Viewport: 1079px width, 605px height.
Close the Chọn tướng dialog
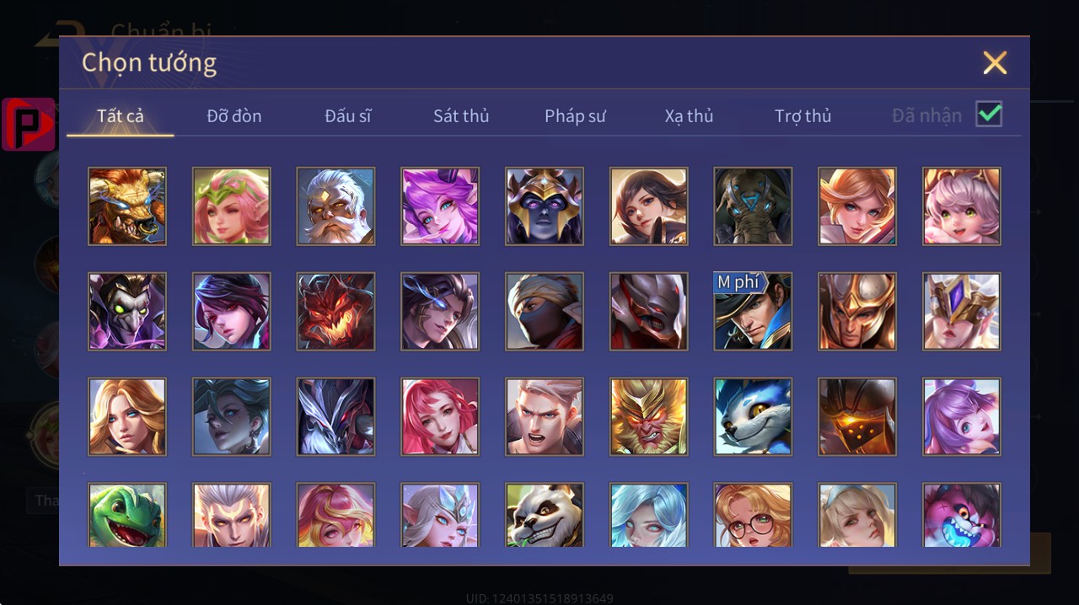(x=995, y=62)
